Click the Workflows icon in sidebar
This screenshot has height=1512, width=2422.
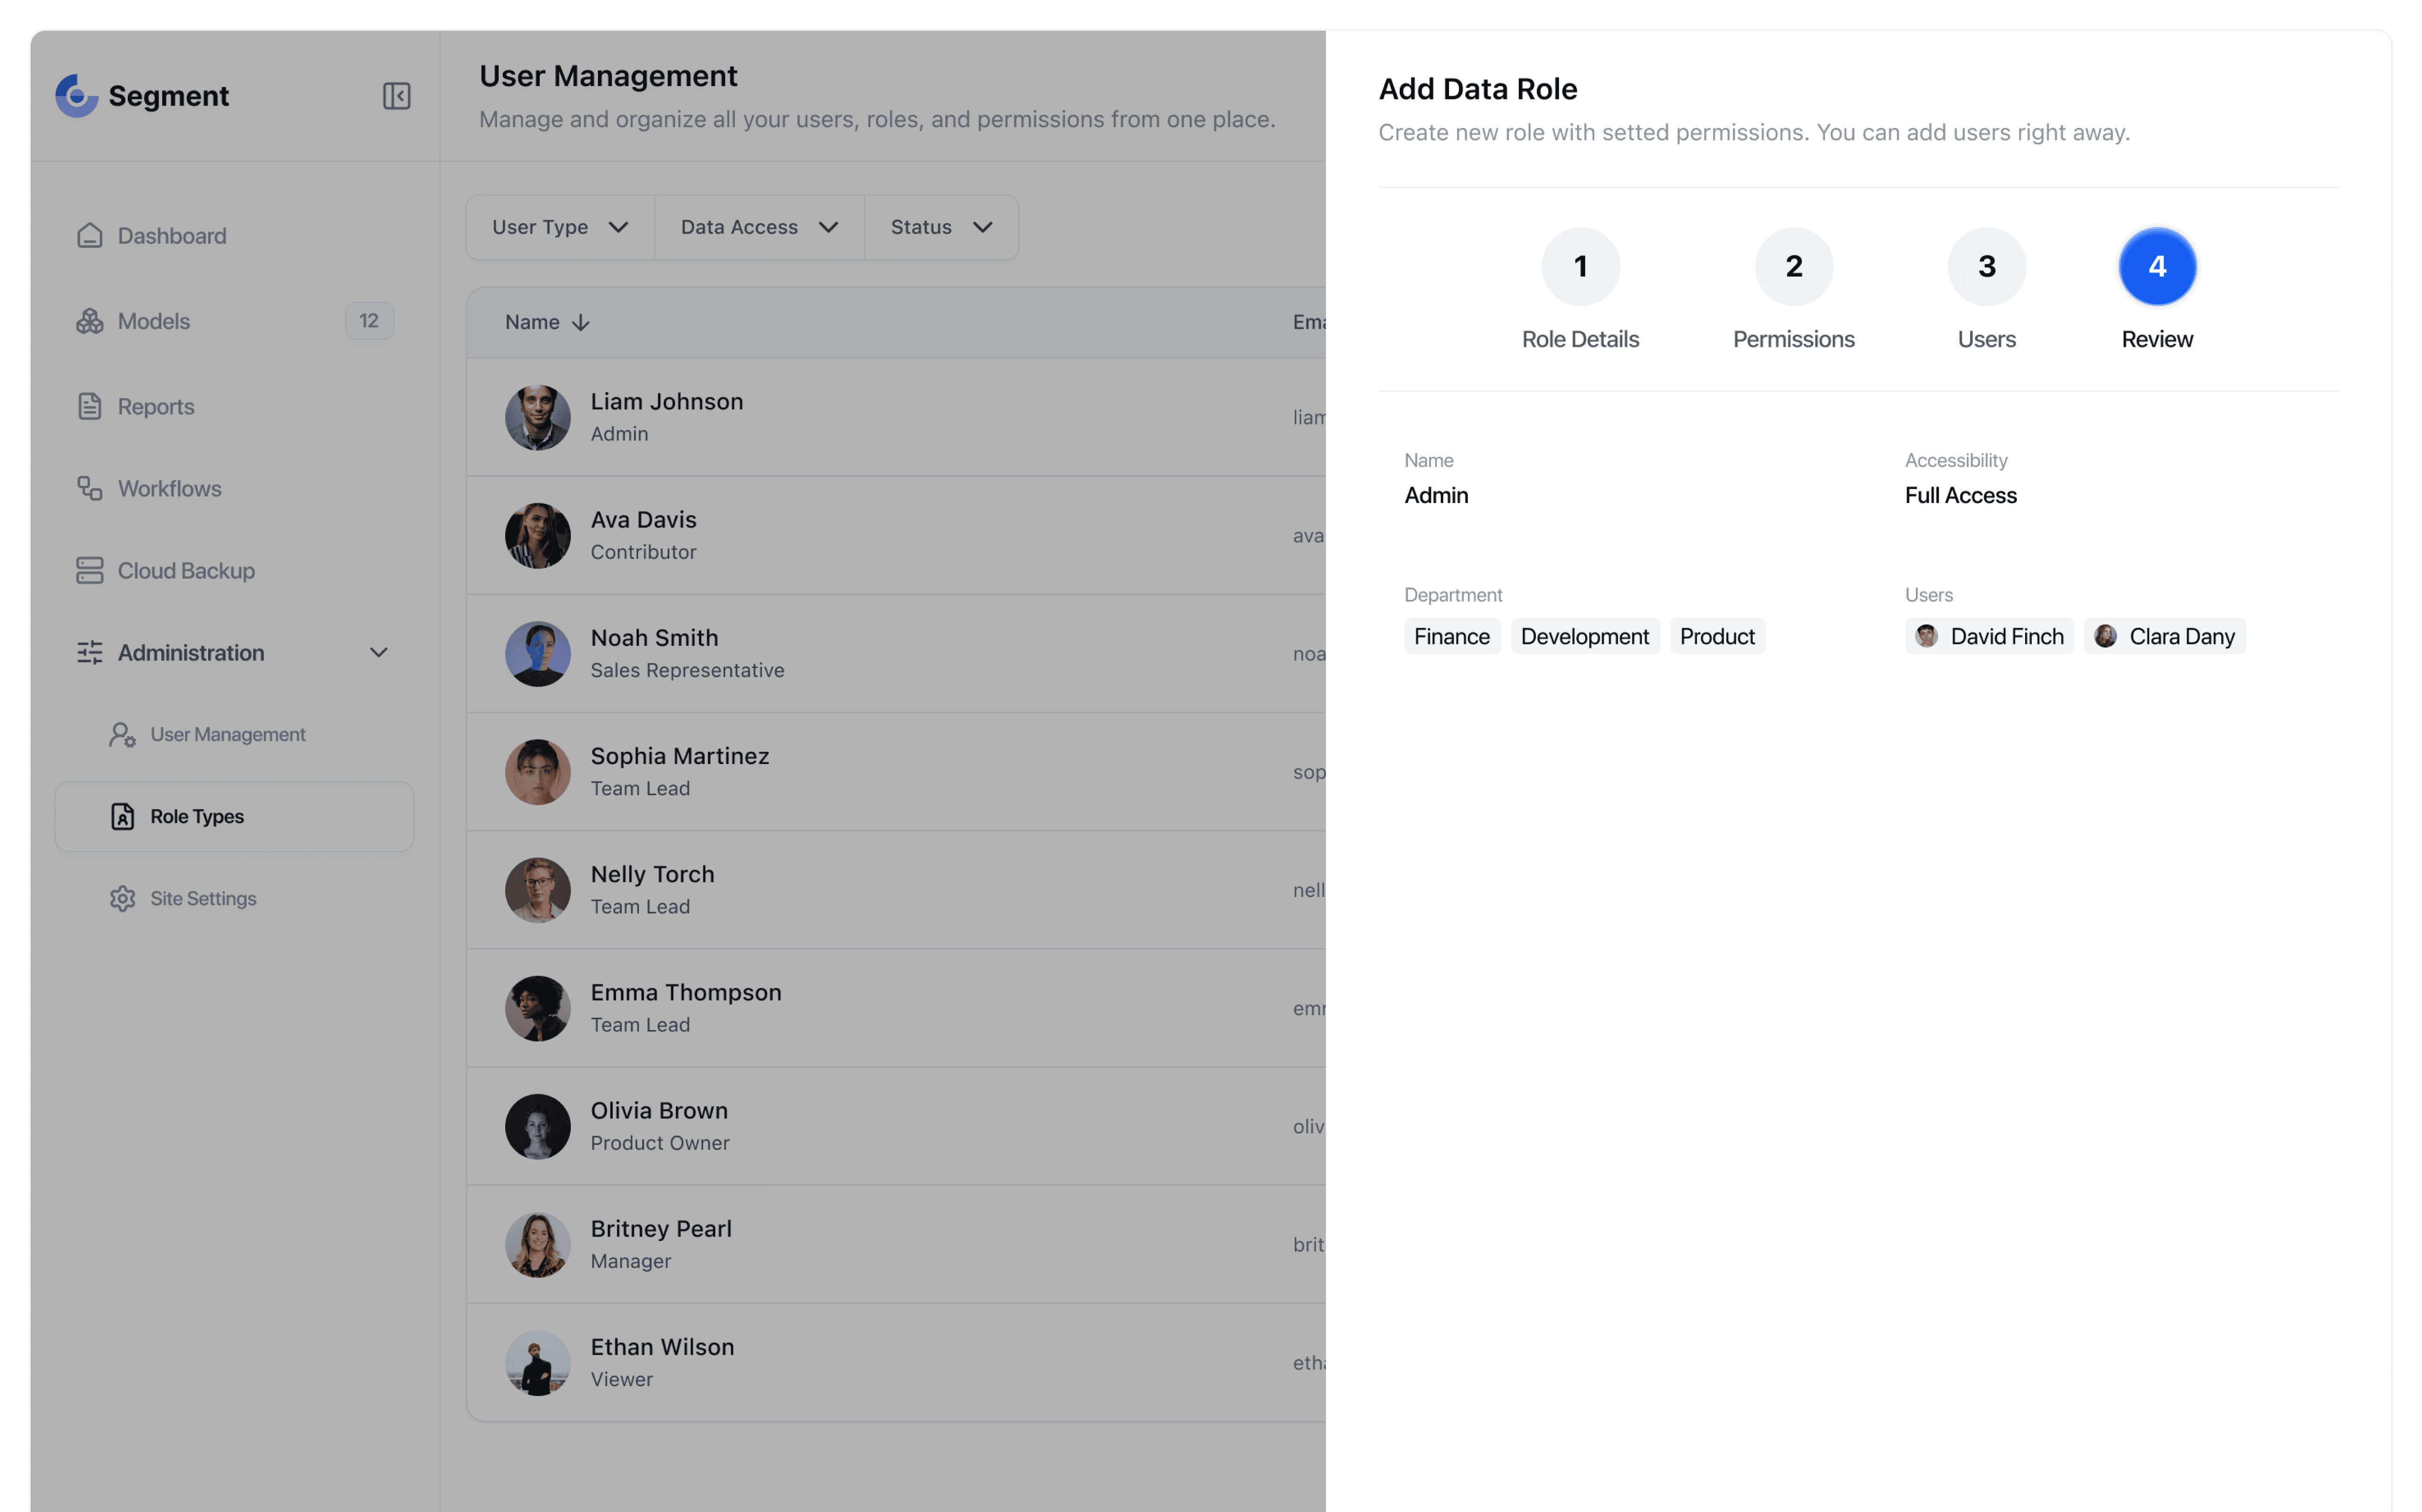point(90,489)
